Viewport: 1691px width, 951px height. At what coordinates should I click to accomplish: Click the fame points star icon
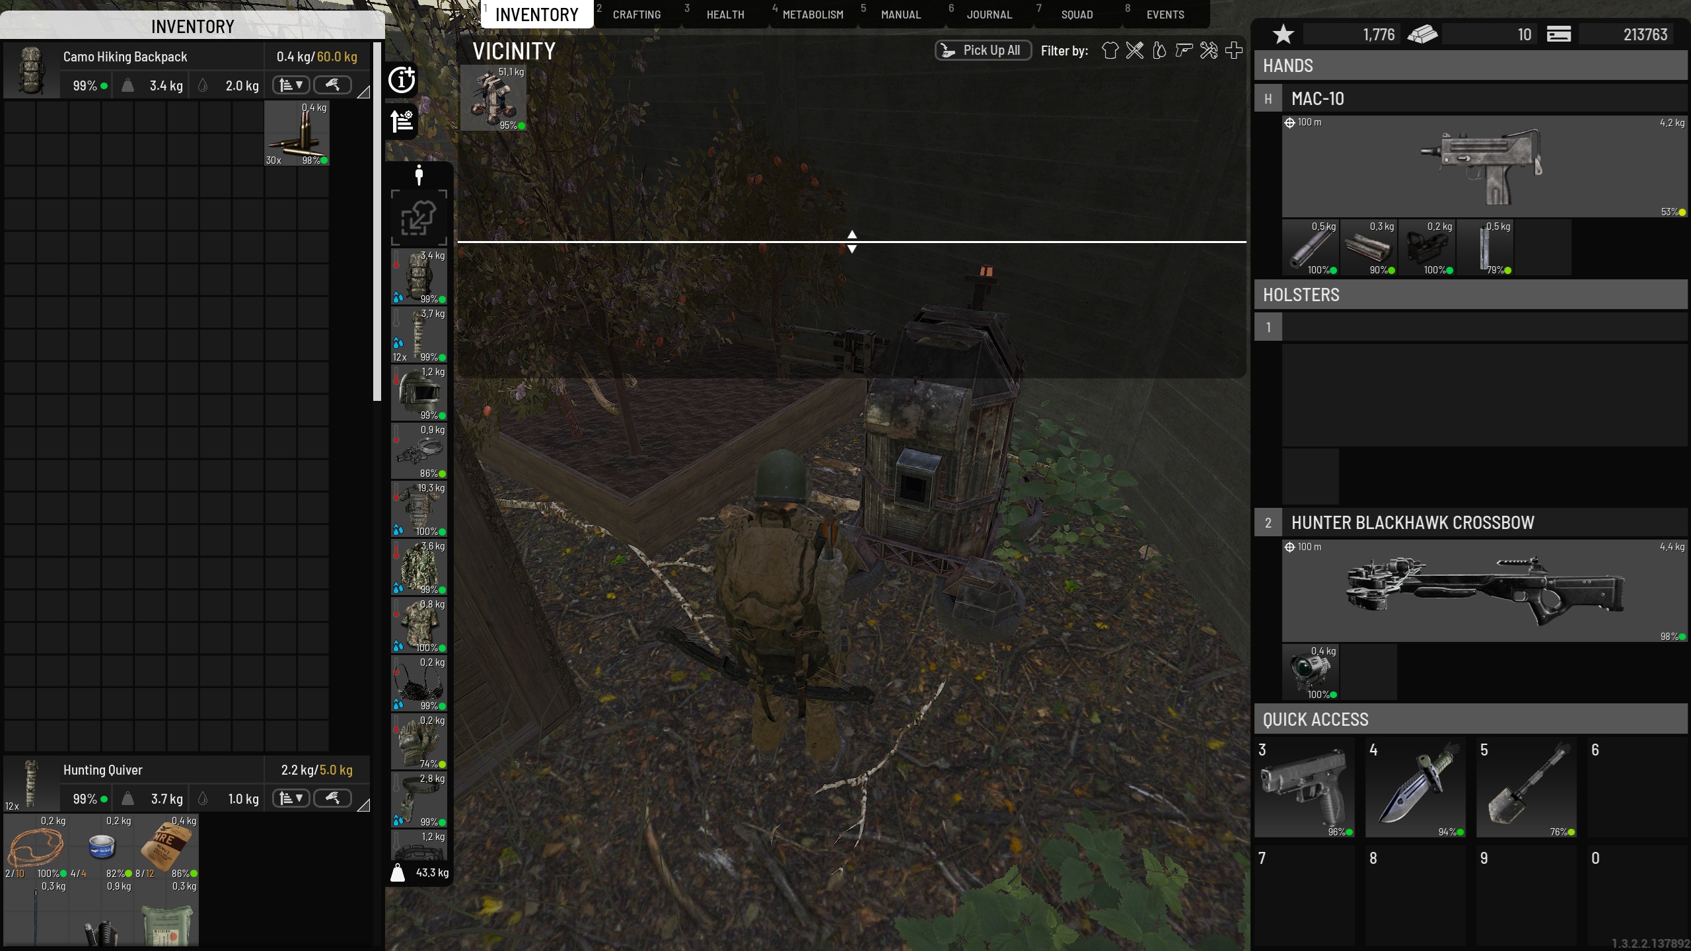1283,34
